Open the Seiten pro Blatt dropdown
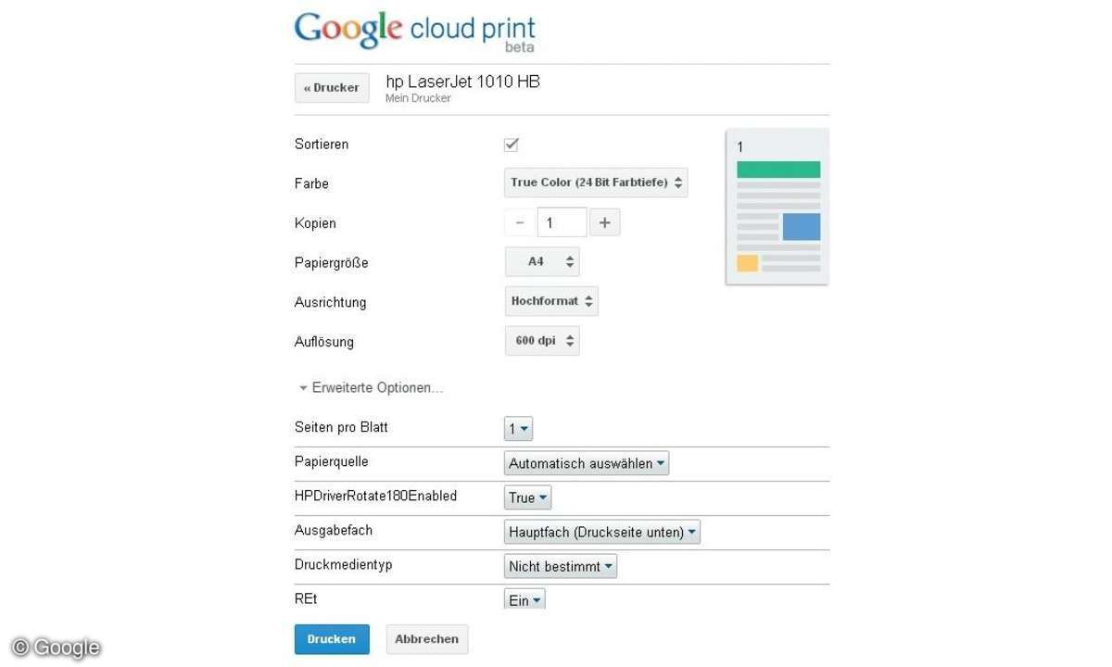The height and width of the screenshot is (667, 1112). point(518,429)
